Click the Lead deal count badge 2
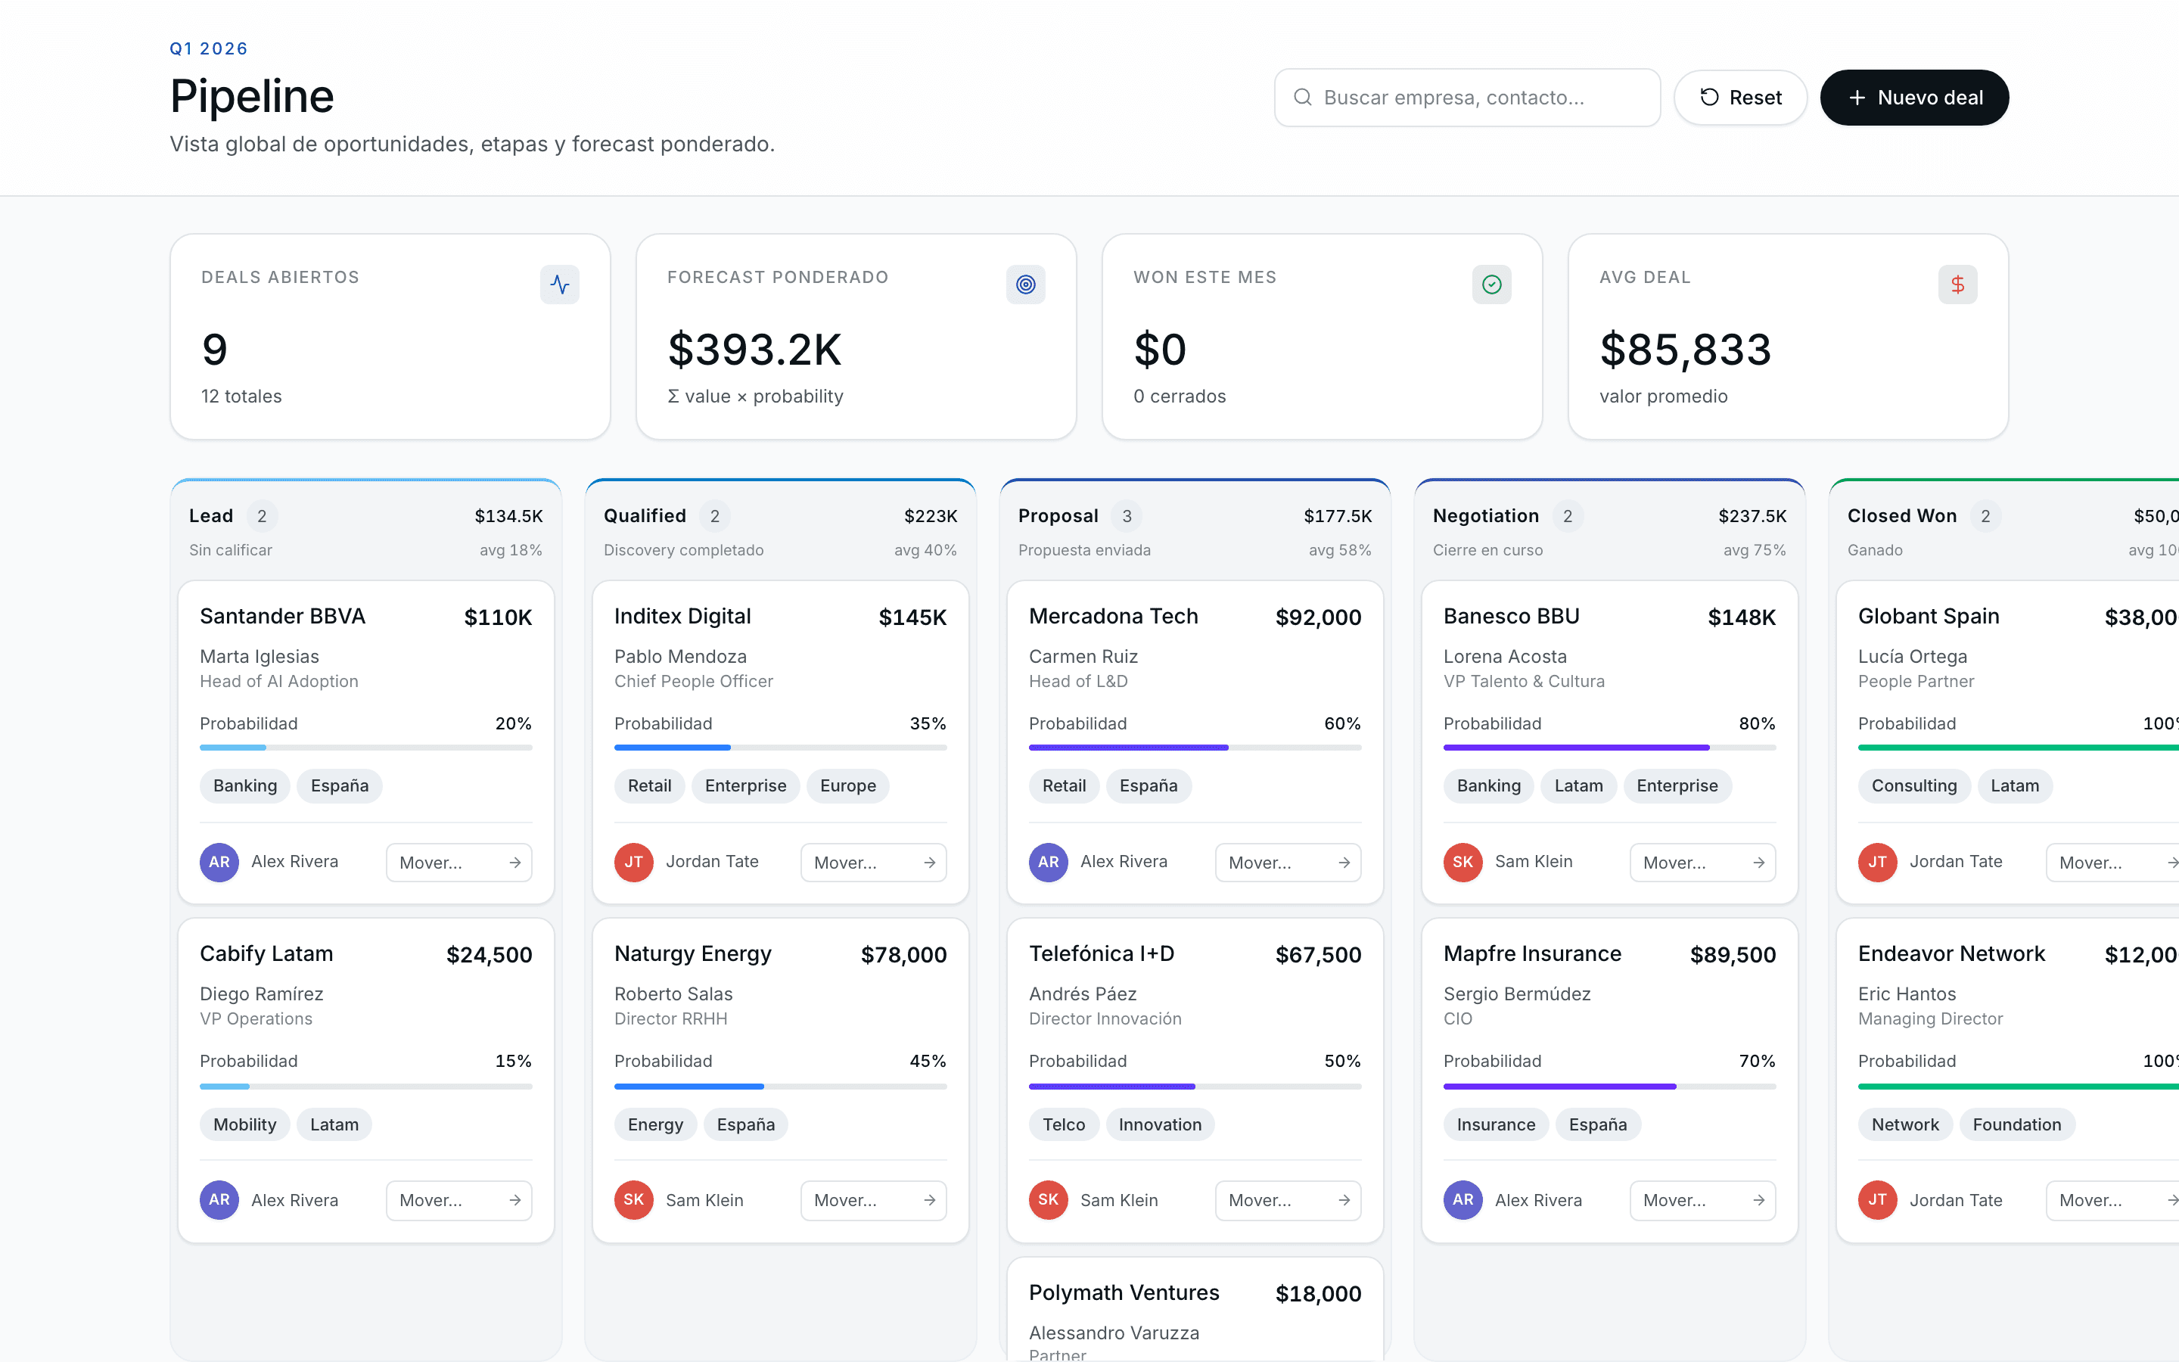Viewport: 2179px width, 1362px height. [262, 516]
